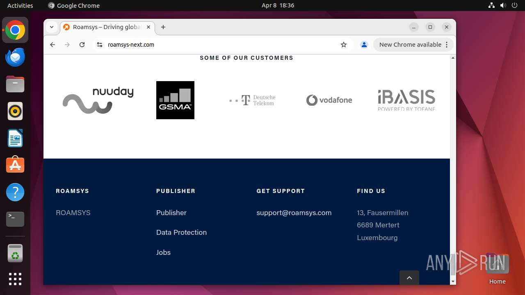The height and width of the screenshot is (295, 525).
Task: Click the 13, Fausermillen address line
Action: click(383, 213)
